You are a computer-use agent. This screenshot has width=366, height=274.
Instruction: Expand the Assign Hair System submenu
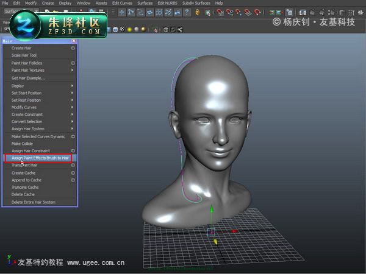[x=72, y=128]
